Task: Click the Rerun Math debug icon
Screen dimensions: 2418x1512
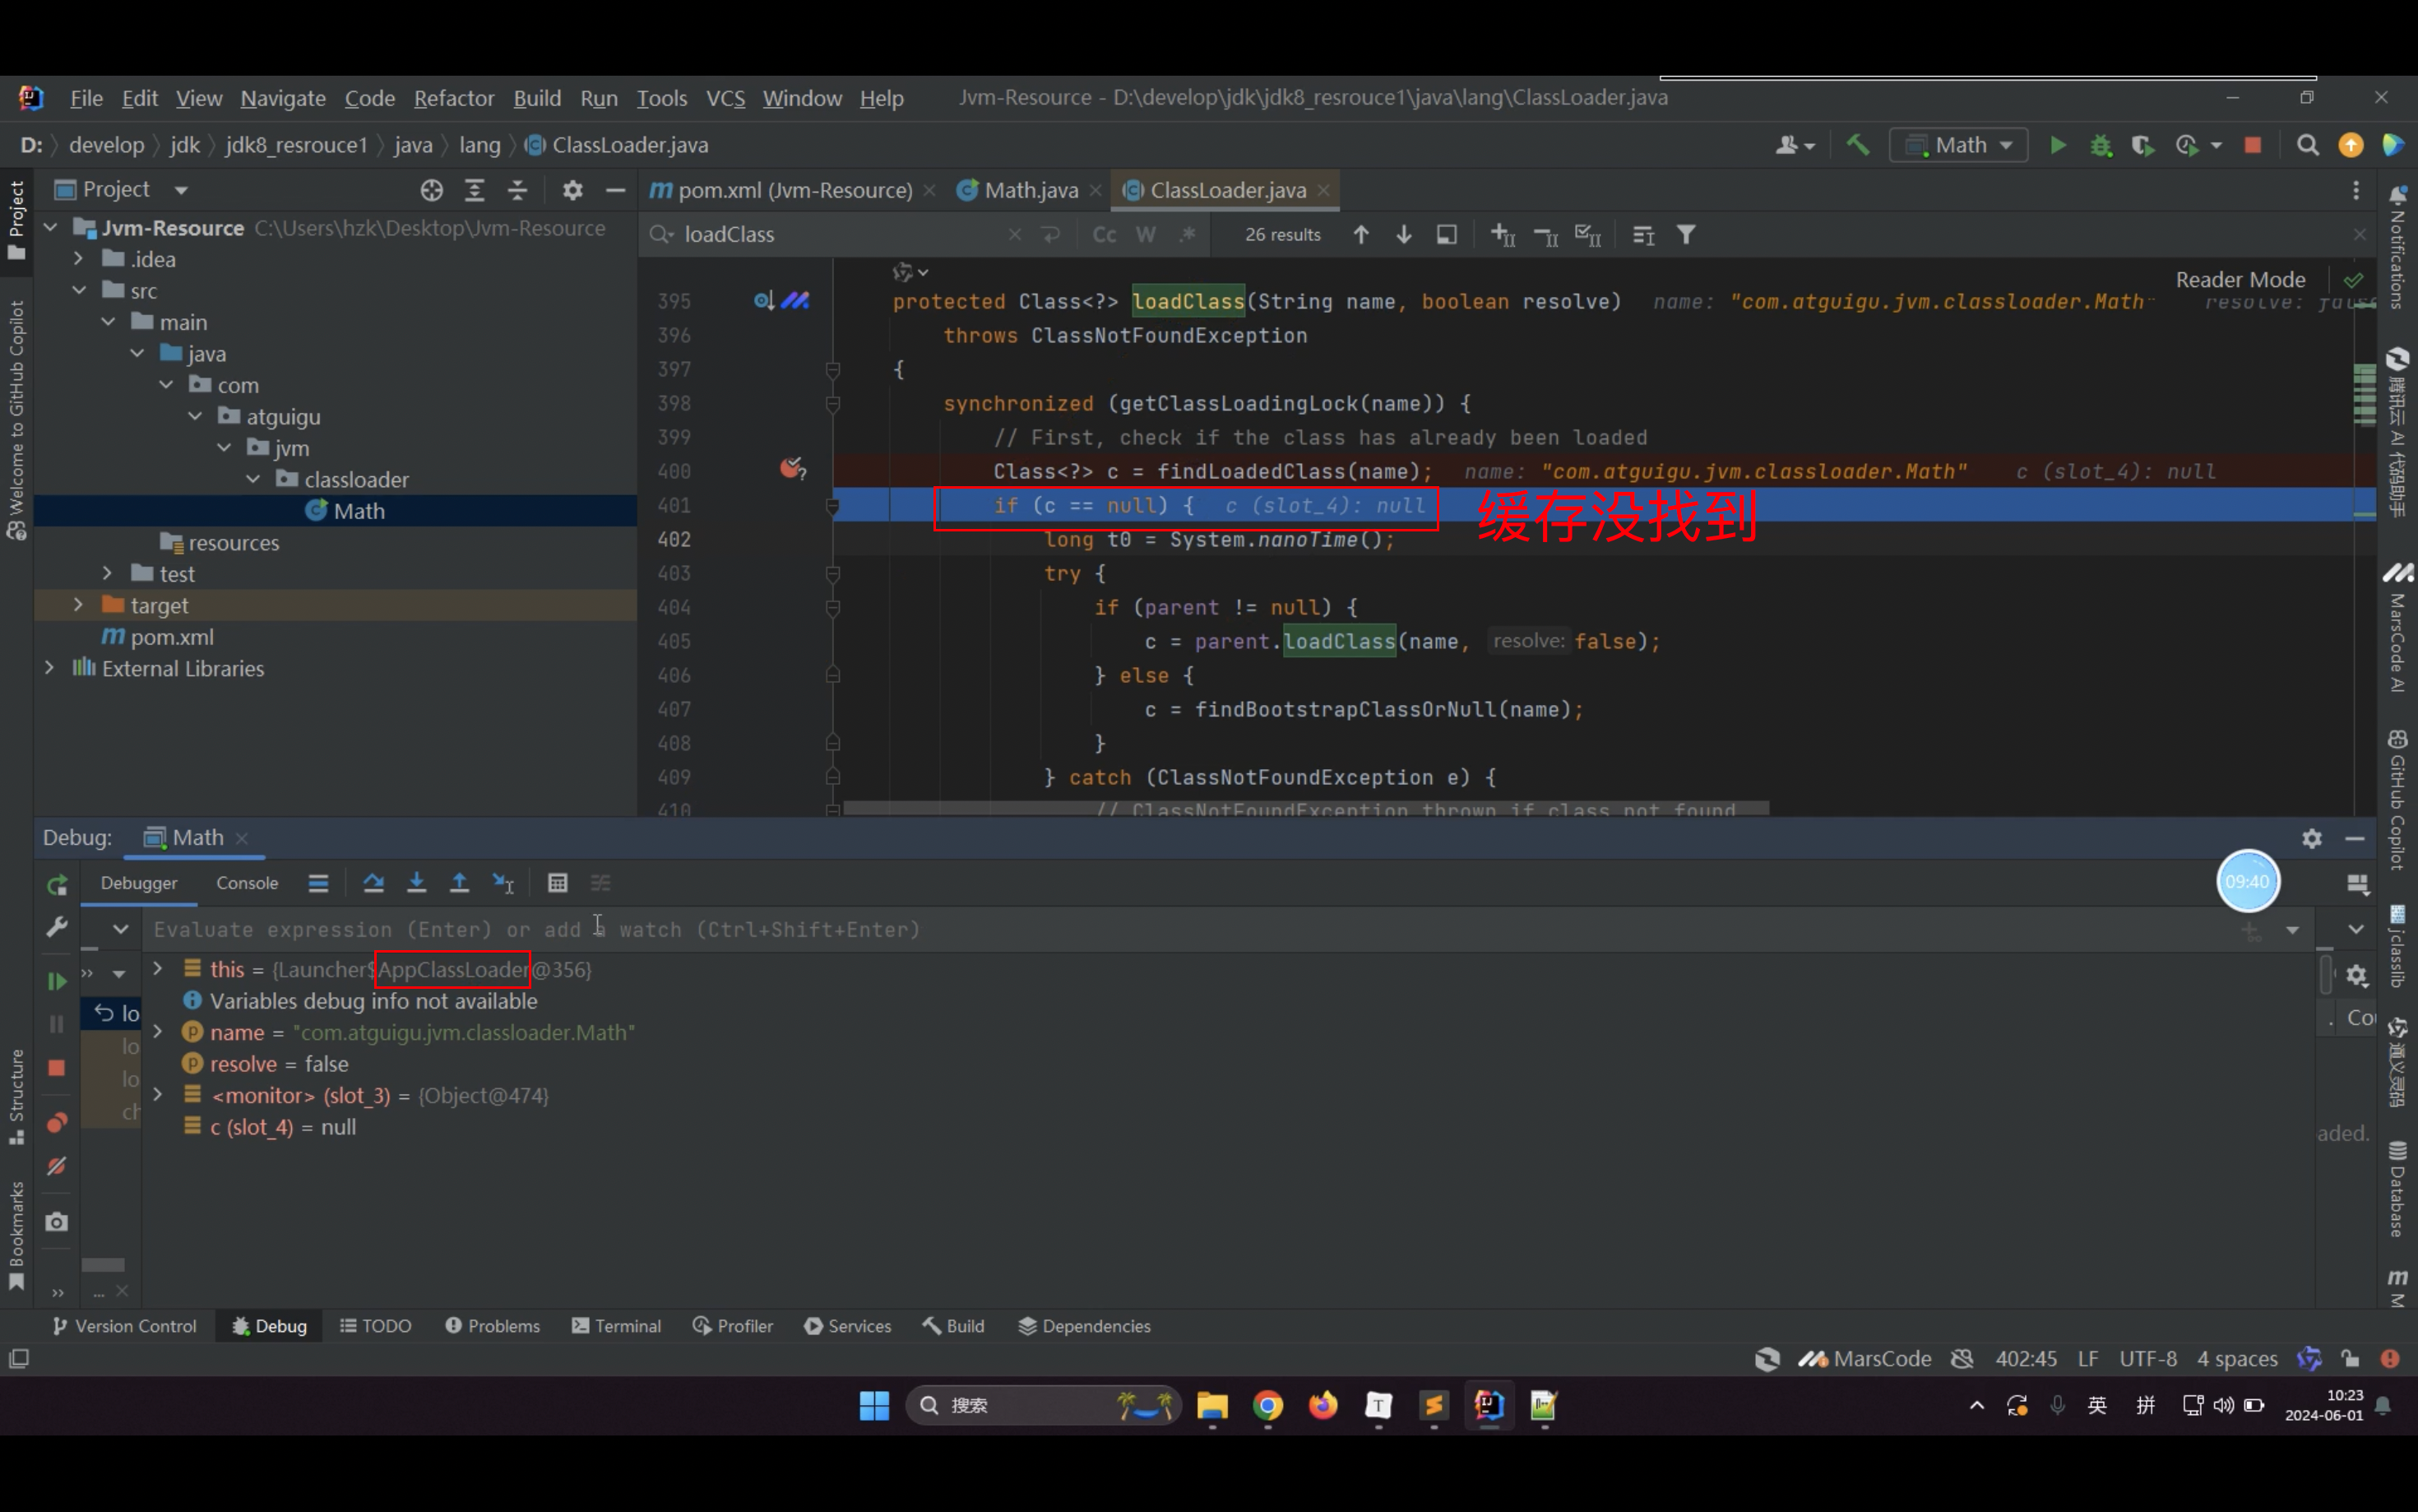Action: click(x=57, y=884)
